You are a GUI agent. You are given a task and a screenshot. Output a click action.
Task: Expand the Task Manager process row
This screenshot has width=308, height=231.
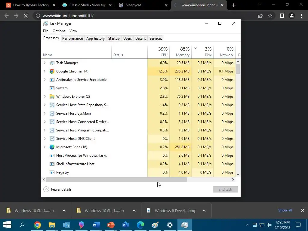(45, 63)
